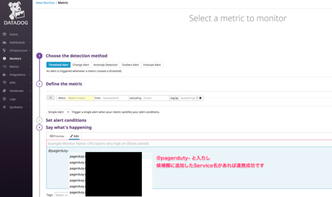Image resolution: width=332 pixels, height=197 pixels.
Task: Expand the Dashboards submenu arrow
Action: pos(30,43)
